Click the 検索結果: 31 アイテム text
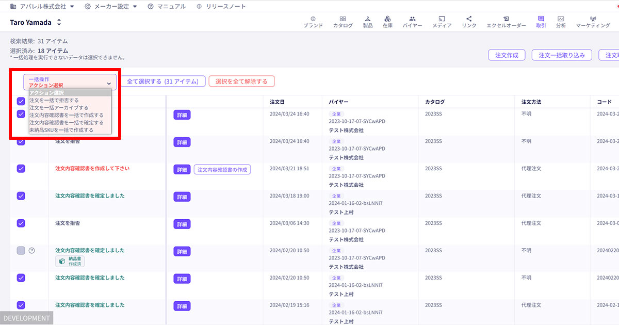 [39, 41]
